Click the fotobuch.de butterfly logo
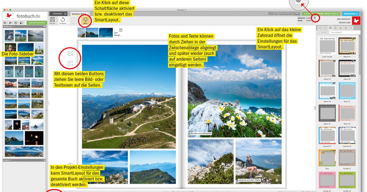Image resolution: width=367 pixels, height=192 pixels. (9, 16)
